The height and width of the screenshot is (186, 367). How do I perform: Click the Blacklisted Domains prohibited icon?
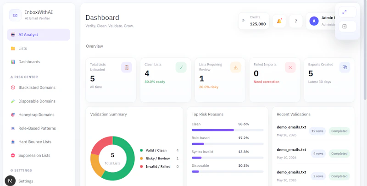13,88
